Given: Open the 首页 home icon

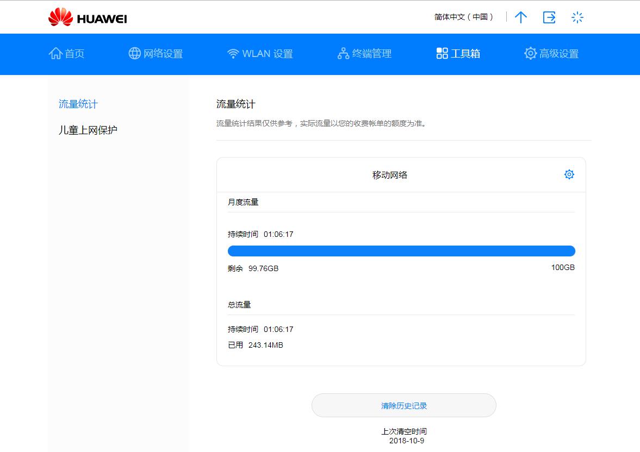Looking at the screenshot, I should tap(56, 53).
